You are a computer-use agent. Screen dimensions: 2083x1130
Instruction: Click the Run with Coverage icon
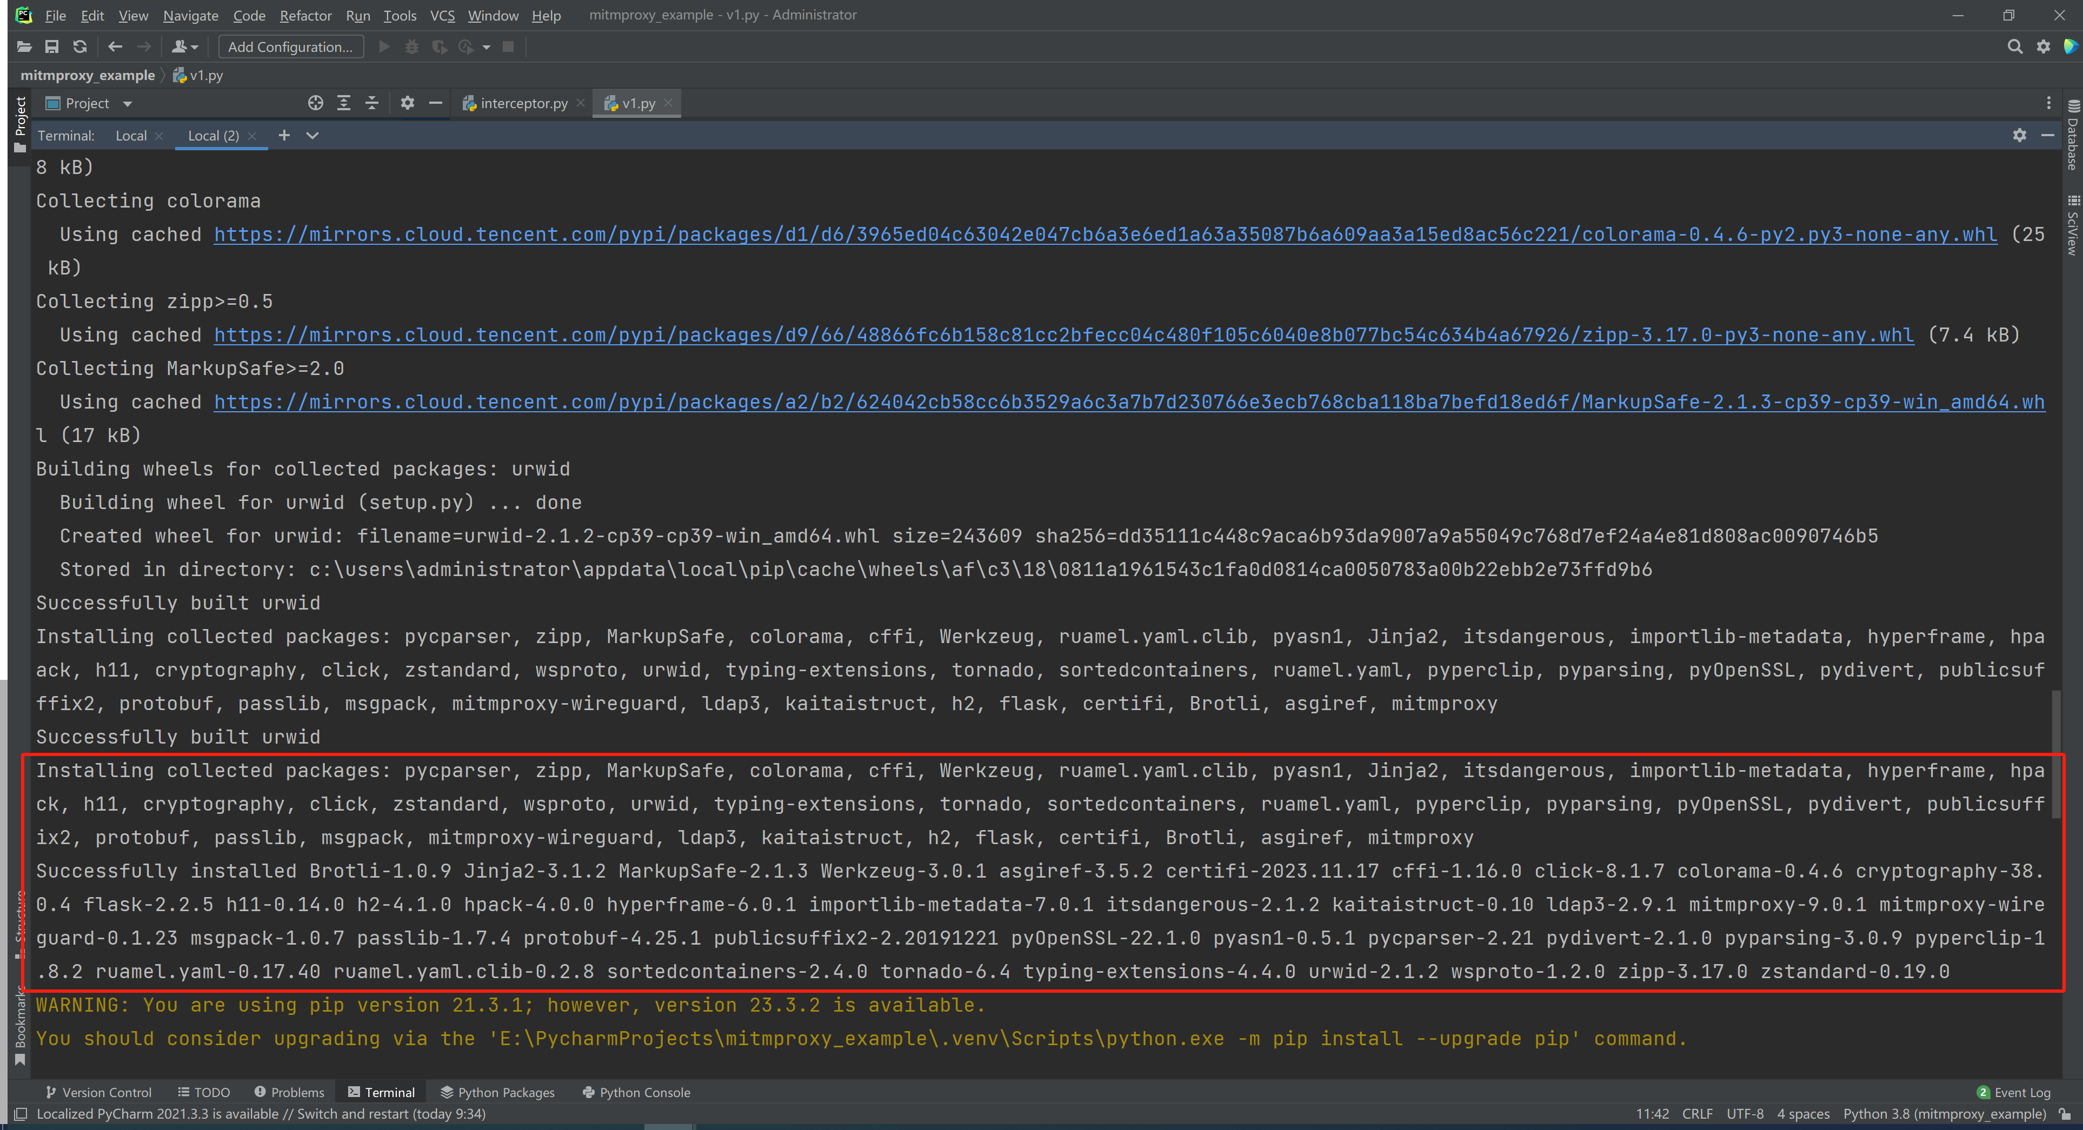tap(439, 47)
